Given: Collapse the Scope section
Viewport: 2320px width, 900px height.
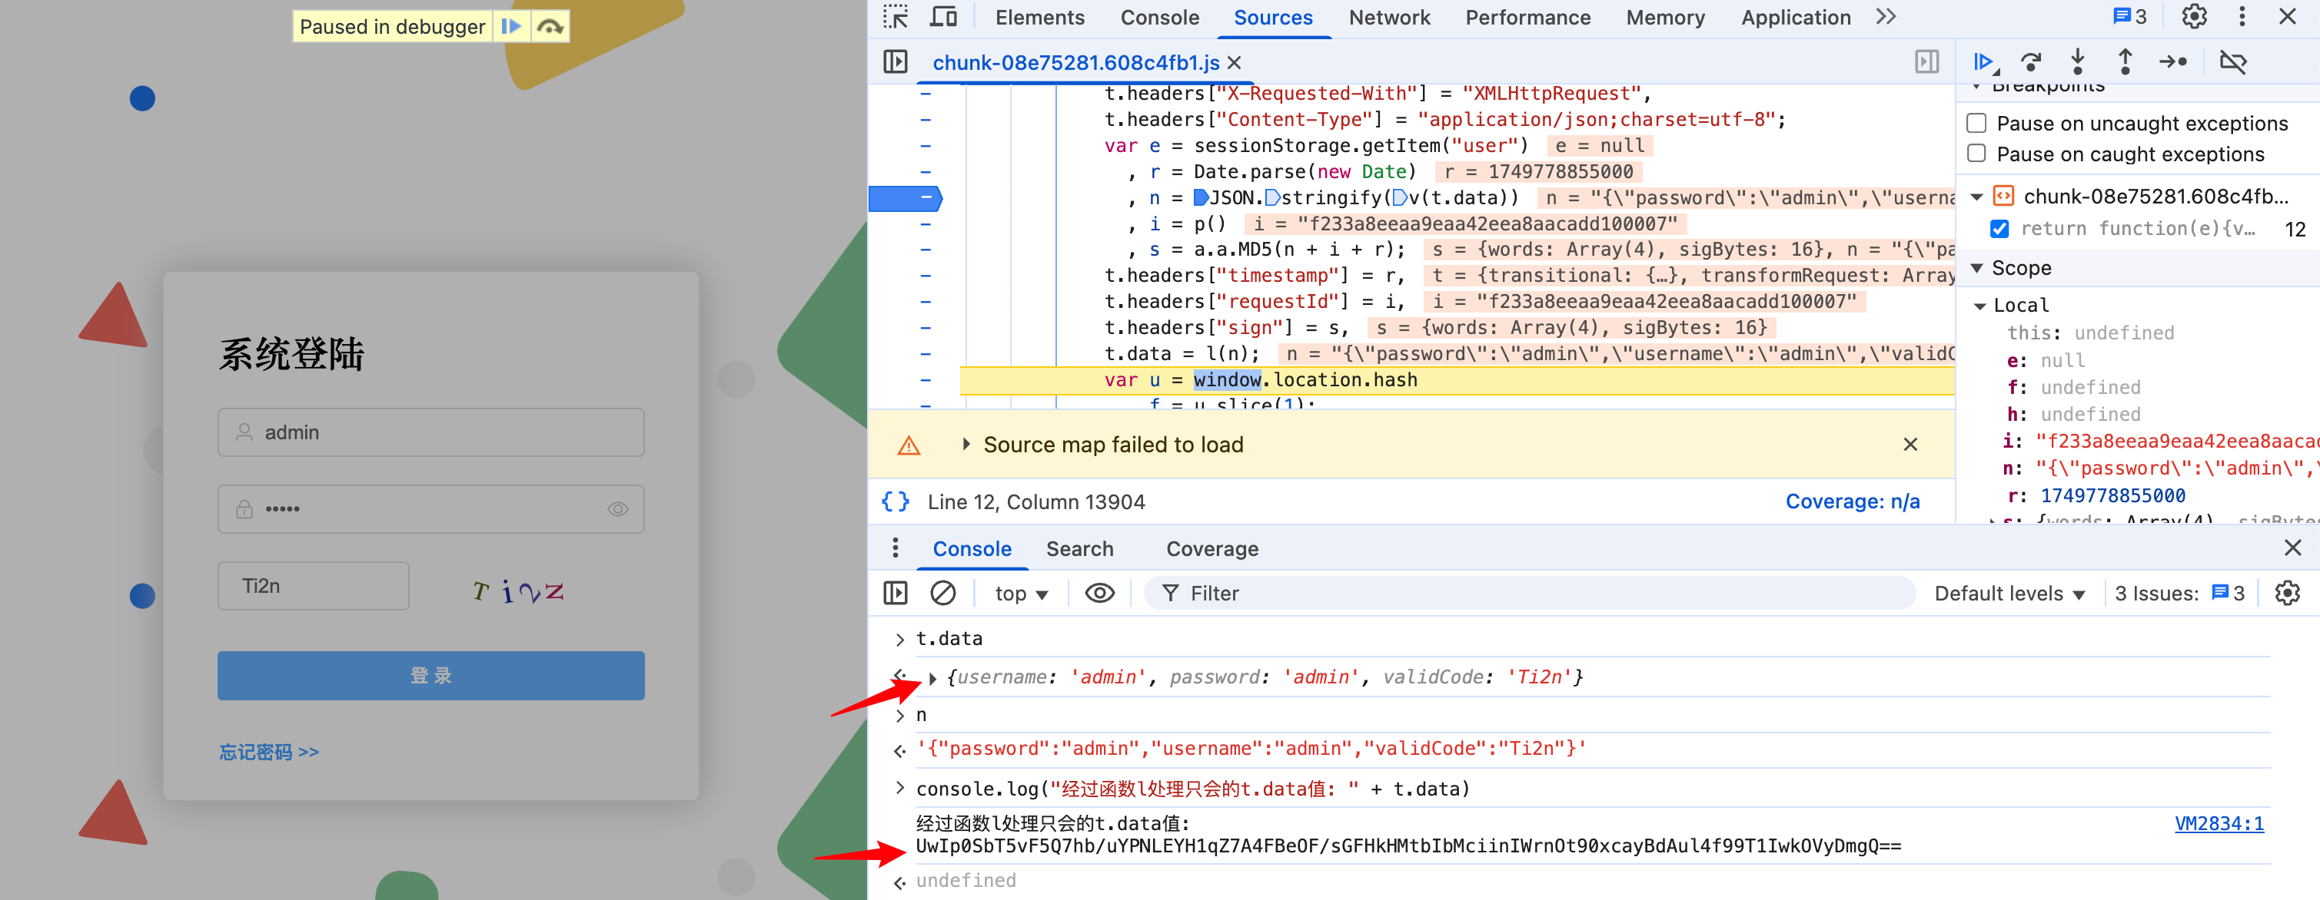Looking at the screenshot, I should pyautogui.click(x=1977, y=268).
